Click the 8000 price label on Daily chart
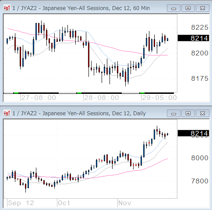 point(200,158)
